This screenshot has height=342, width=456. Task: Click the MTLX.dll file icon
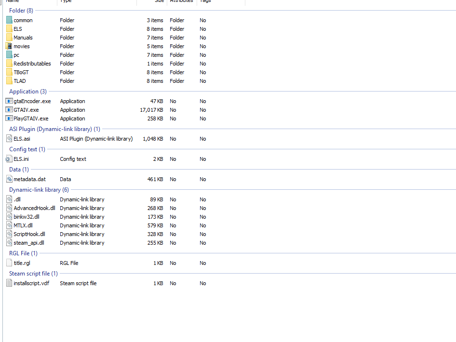pyautogui.click(x=9, y=225)
